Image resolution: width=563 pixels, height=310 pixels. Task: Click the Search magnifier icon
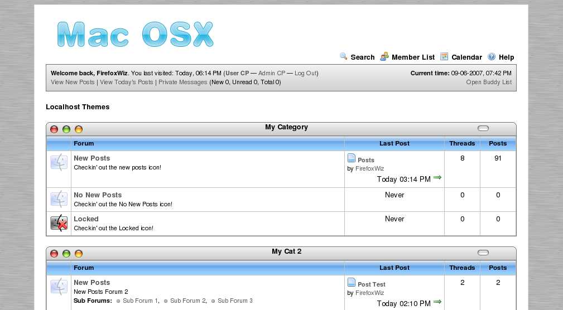pos(344,56)
